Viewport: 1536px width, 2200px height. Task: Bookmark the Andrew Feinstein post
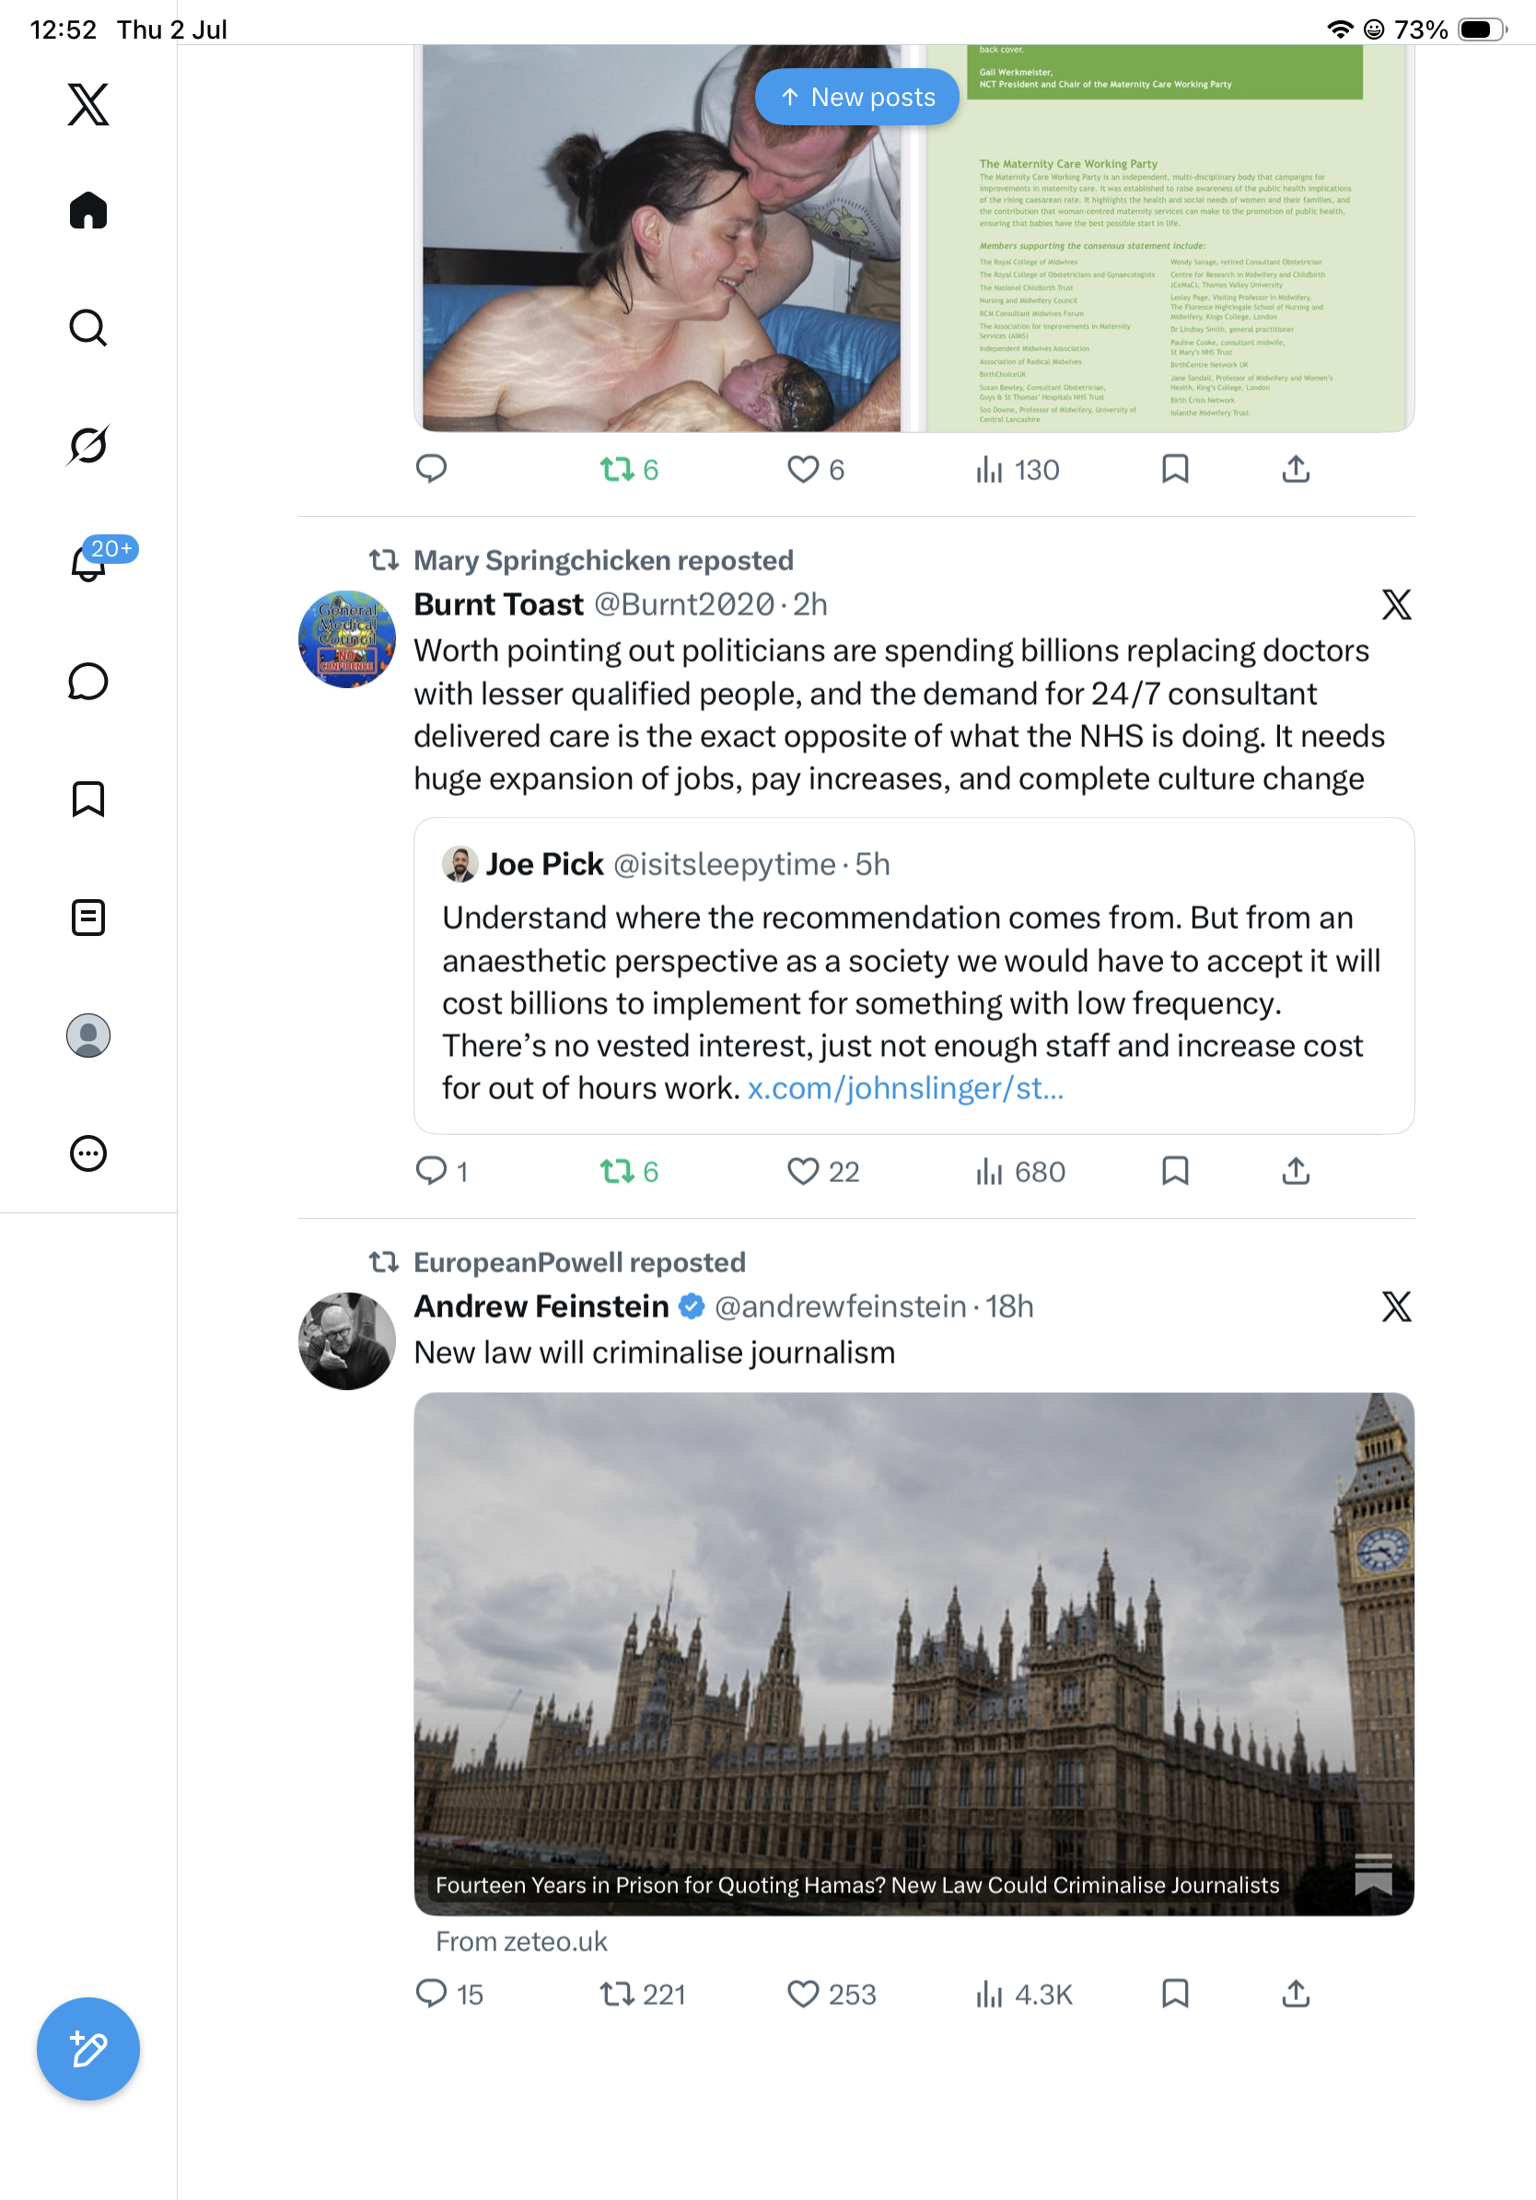1175,1994
